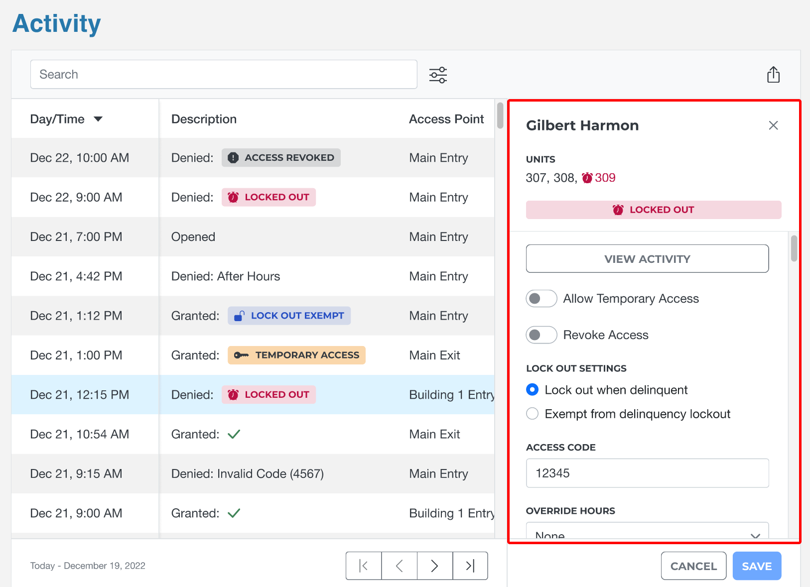This screenshot has width=810, height=587.
Task: Click the alarm icon beside unit 309
Action: [587, 178]
